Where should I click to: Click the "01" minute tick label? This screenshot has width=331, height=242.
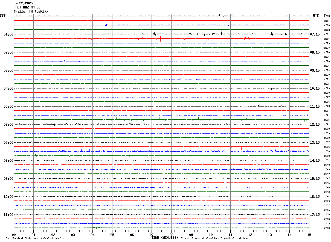tap(33, 235)
